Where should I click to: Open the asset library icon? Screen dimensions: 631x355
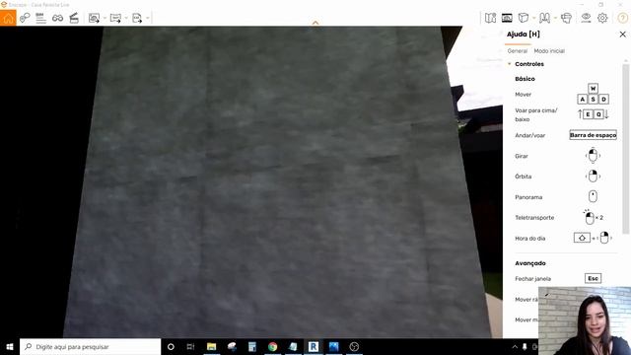pos(507,18)
